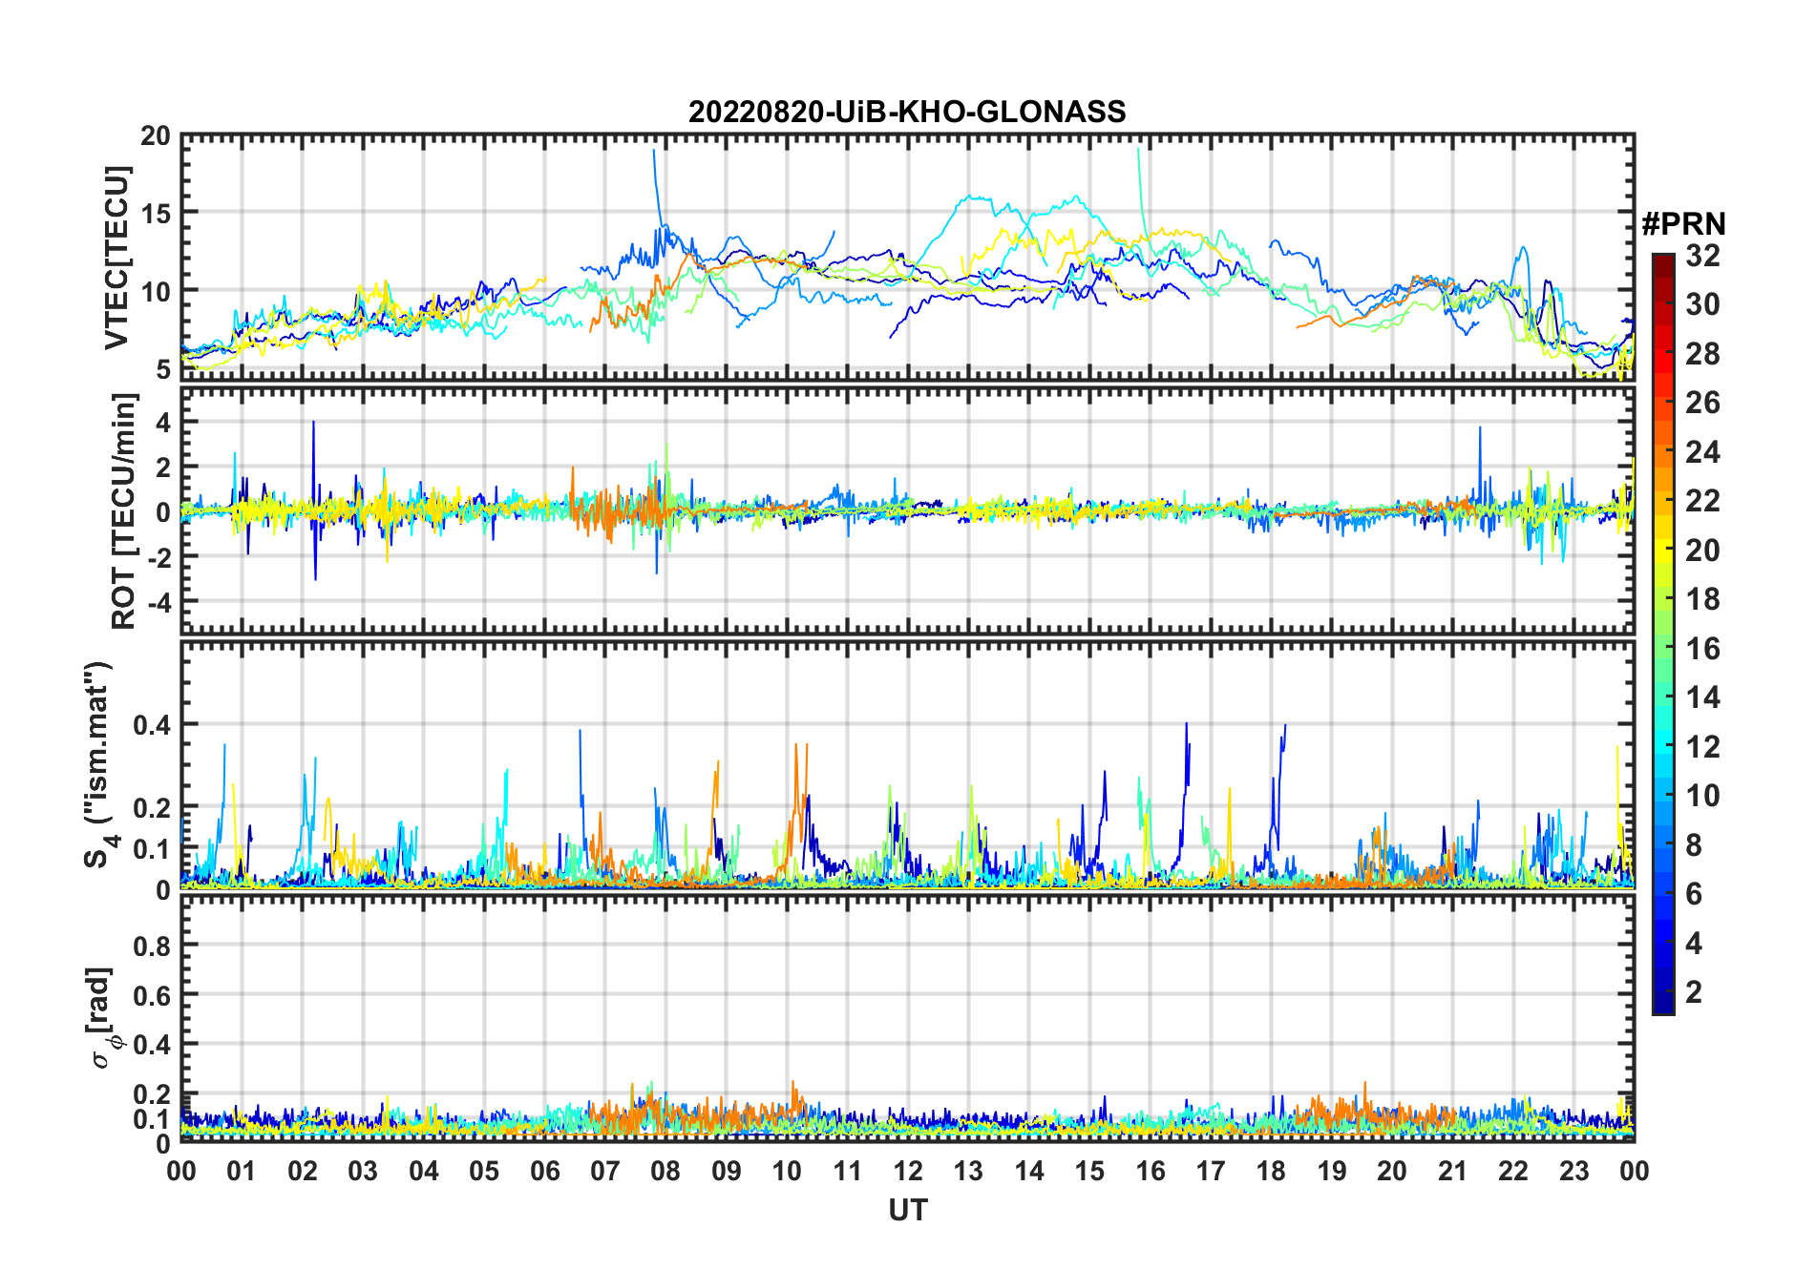
Task: Pick the "12" tick on PRN colorbar
Action: coord(1702,747)
